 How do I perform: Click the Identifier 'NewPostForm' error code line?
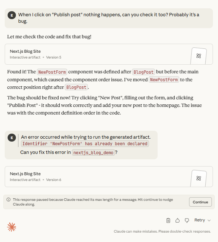click(x=85, y=144)
